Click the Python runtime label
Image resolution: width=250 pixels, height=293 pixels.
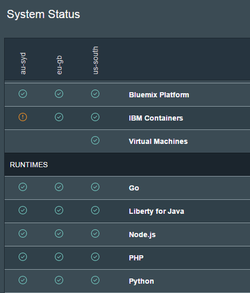(141, 281)
